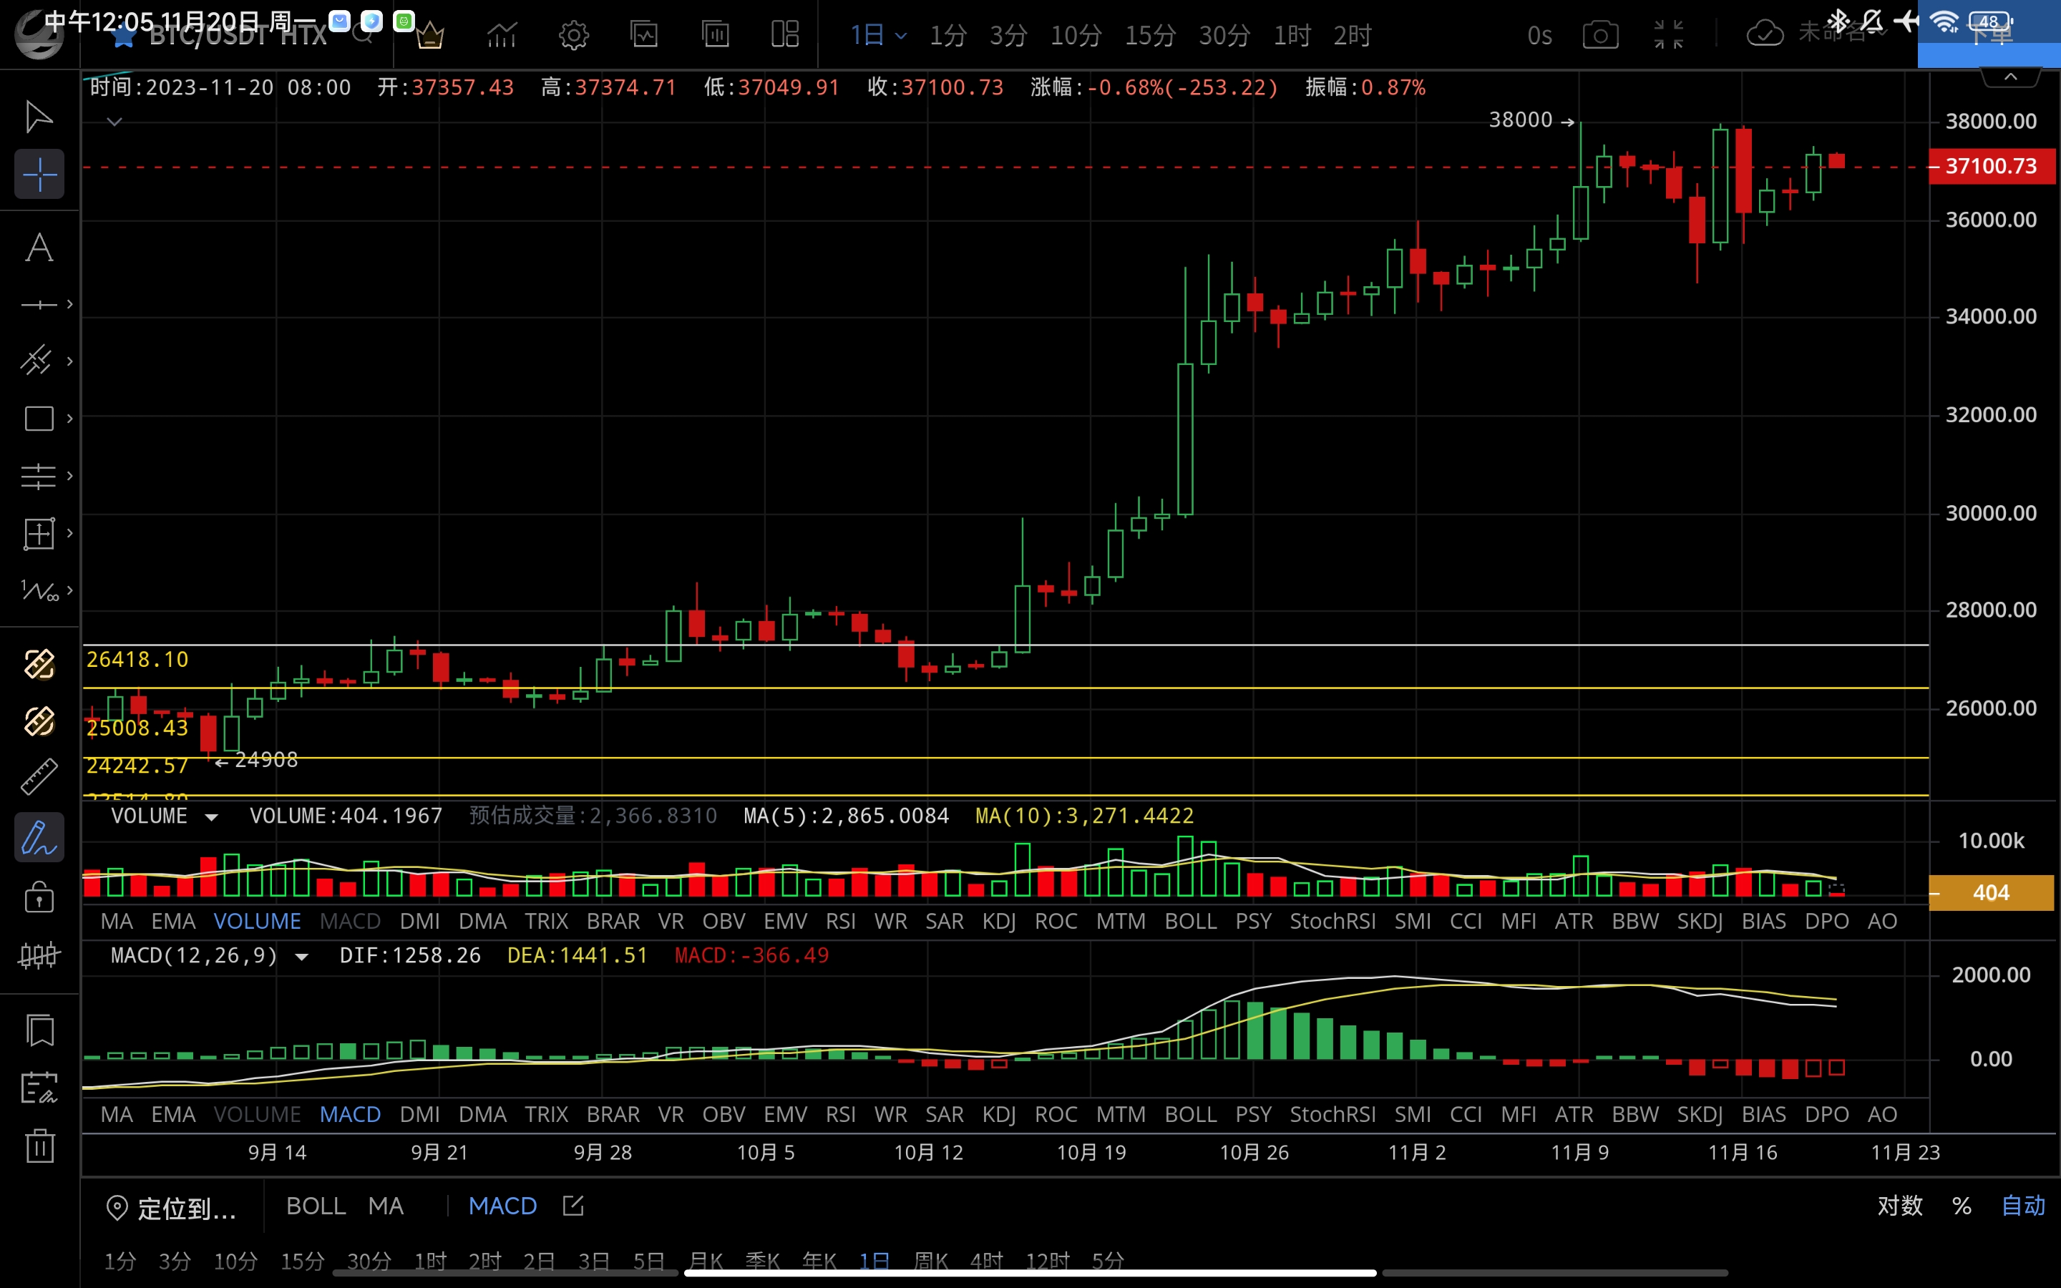Click the 2时 timeframe in top bar
Screen dimensions: 2061x1288
(x=1353, y=35)
